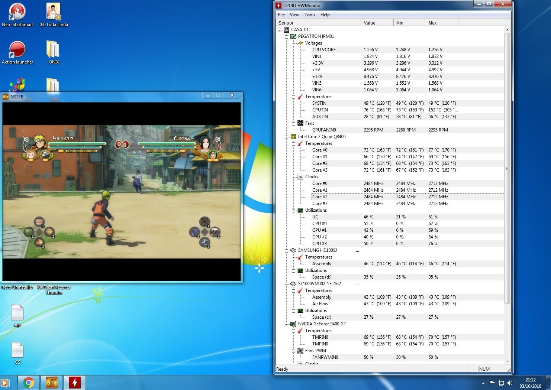Click the Fans icon under PEGATRON IPM31
551x390 pixels.
click(300, 123)
